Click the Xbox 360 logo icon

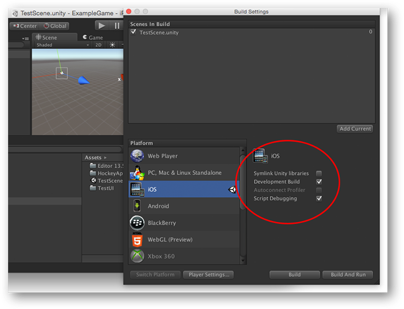[x=137, y=256]
